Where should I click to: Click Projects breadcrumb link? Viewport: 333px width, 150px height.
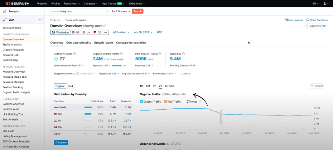point(55,20)
